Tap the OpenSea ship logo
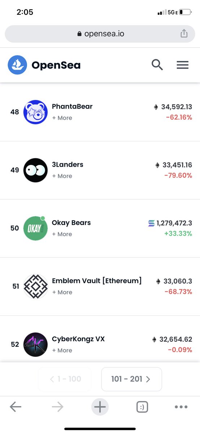Viewport: 200px width, 434px height. click(17, 65)
